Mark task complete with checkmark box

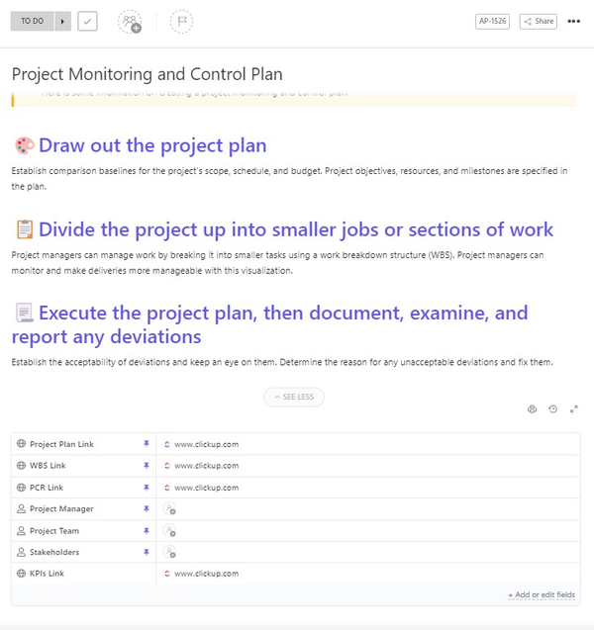(x=87, y=22)
